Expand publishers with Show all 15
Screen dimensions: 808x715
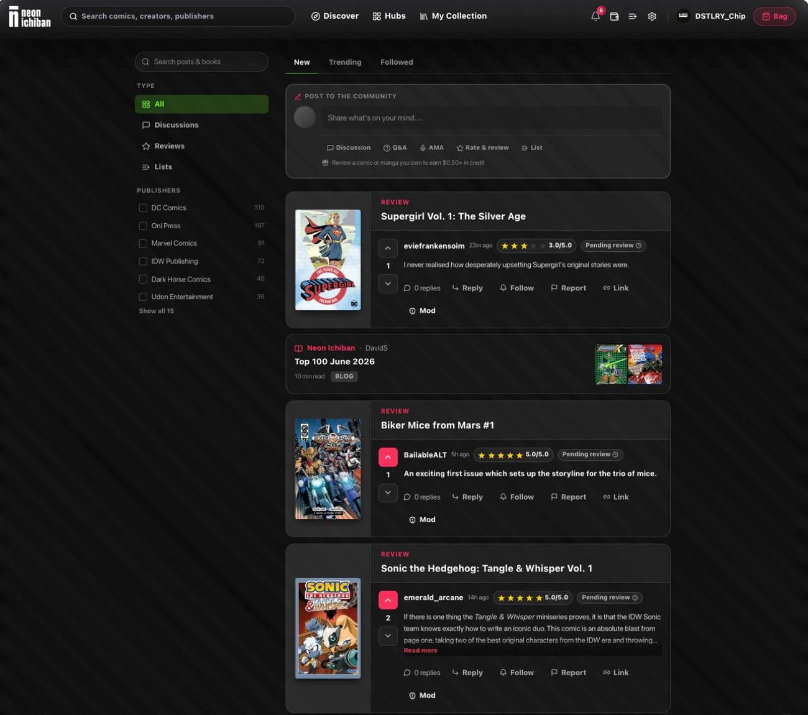(x=157, y=311)
